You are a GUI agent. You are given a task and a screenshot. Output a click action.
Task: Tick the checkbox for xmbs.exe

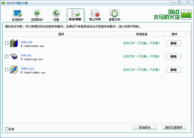tap(7, 43)
